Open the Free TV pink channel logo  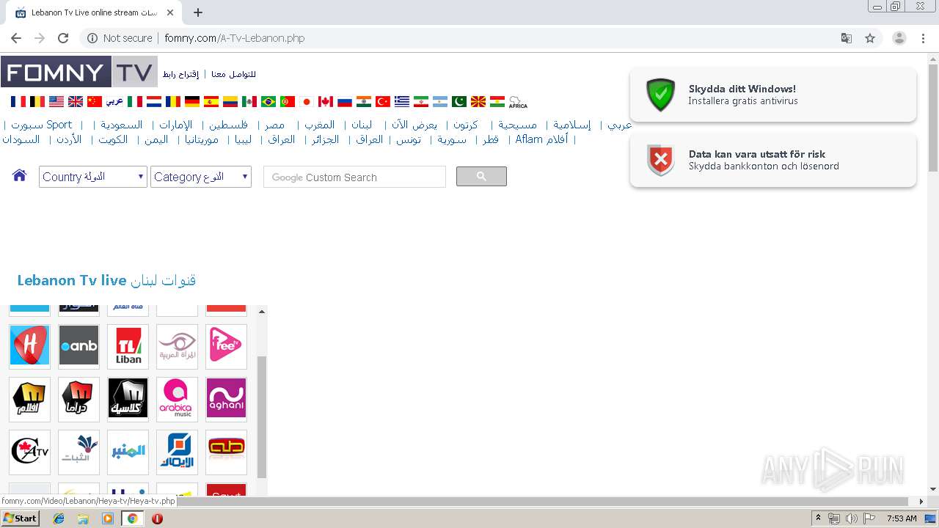(226, 345)
